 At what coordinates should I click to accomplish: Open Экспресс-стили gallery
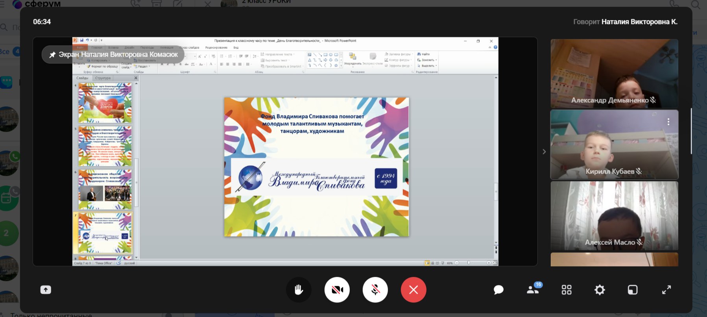click(x=373, y=59)
